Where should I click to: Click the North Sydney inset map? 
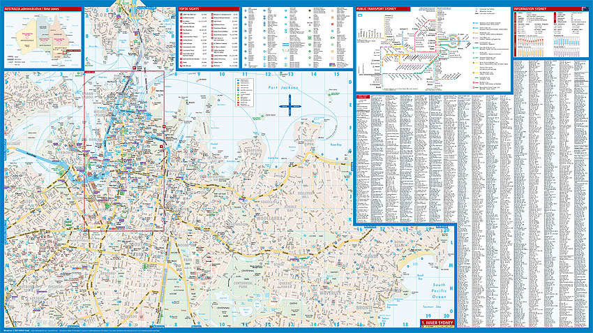129,38
